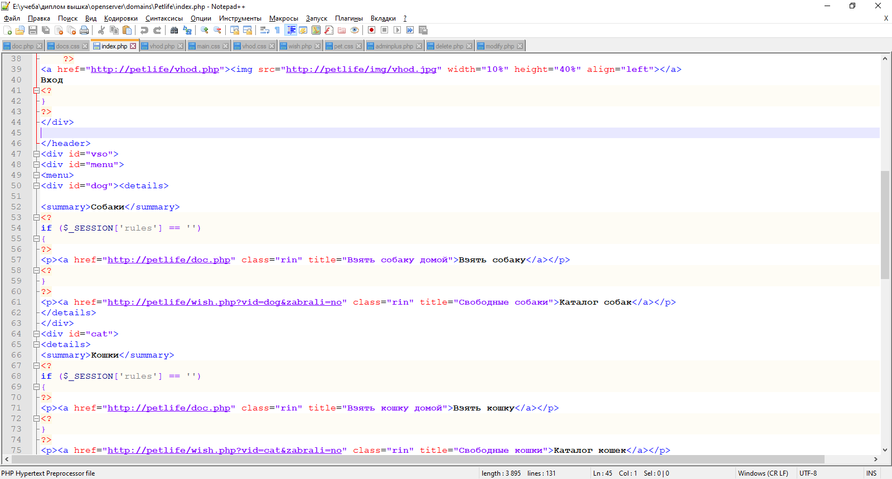Open the Folder as Workspace icon
Screen dimensions: 892x479
[342, 30]
